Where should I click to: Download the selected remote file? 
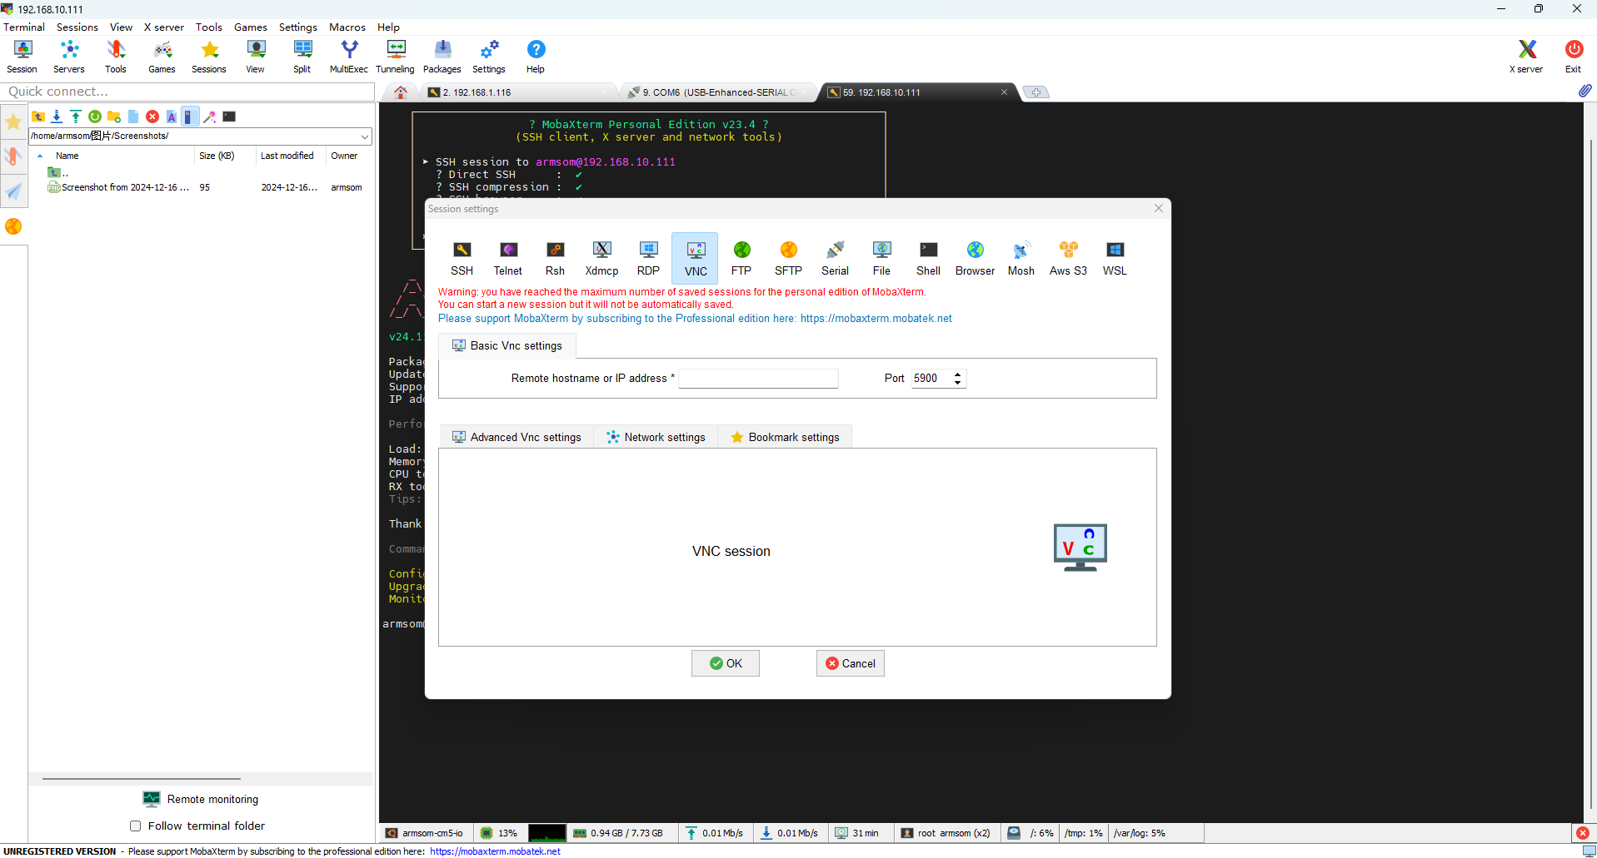[x=57, y=117]
